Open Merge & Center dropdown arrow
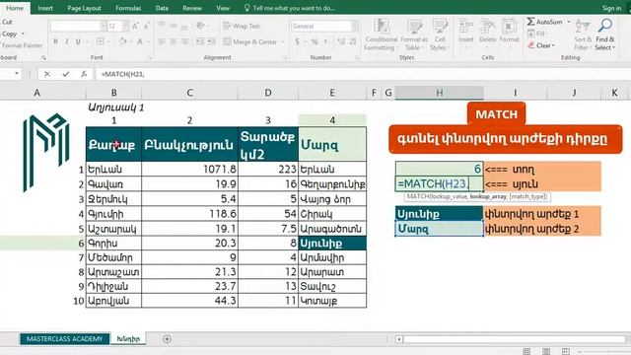 [283, 41]
